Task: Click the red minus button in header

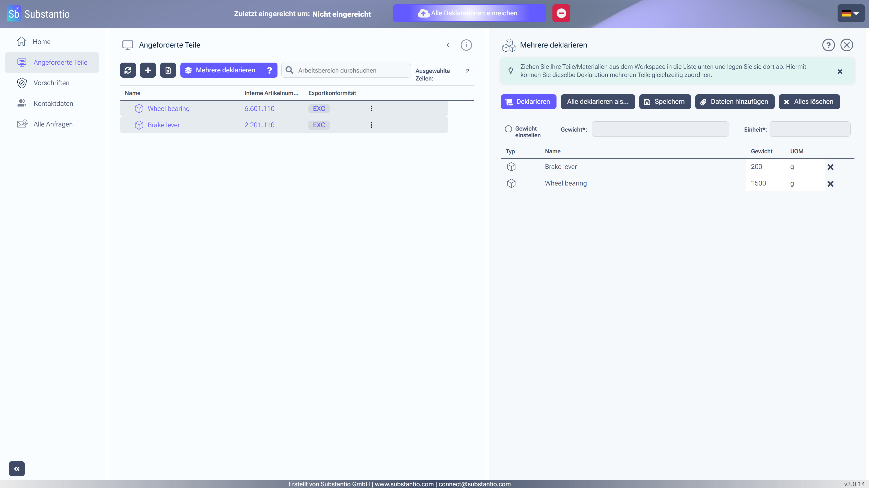Action: (561, 13)
